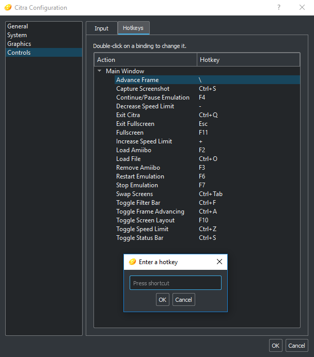Select the Load File action

[129, 159]
